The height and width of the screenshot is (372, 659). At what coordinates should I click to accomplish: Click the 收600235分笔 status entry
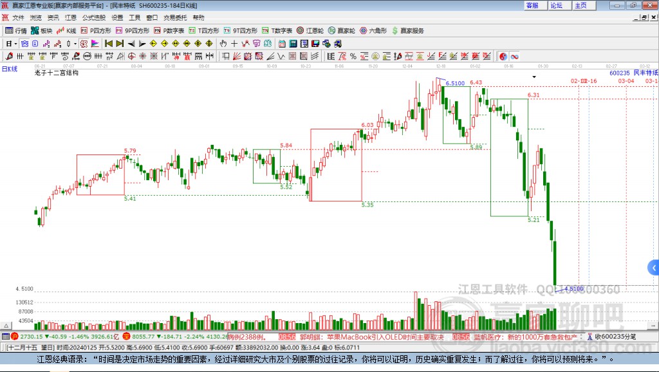tap(611, 336)
